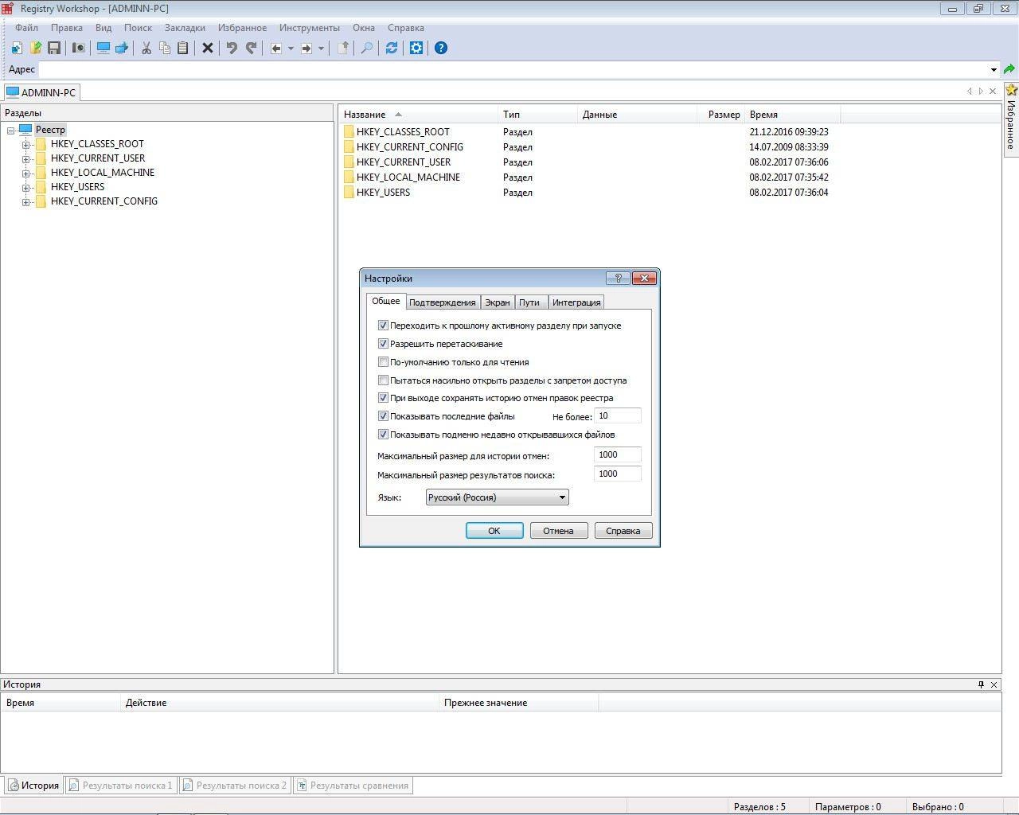This screenshot has height=815, width=1019.
Task: Click the New file toolbar icon
Action: 17,48
